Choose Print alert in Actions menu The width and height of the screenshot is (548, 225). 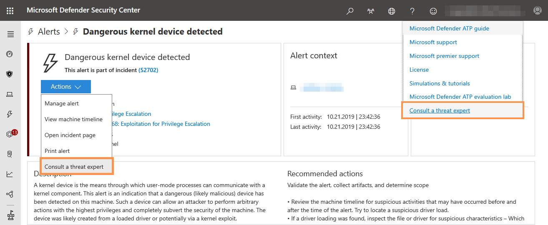point(57,151)
